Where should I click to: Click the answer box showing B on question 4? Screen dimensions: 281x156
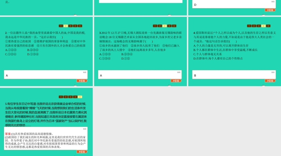pos(234,75)
